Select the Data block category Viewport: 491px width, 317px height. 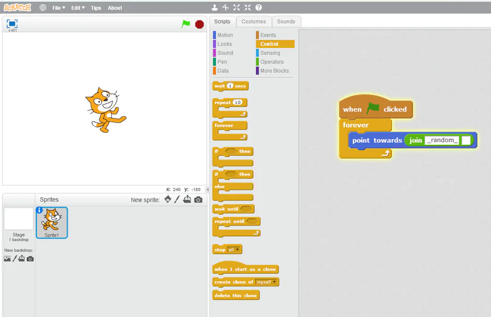(x=223, y=71)
